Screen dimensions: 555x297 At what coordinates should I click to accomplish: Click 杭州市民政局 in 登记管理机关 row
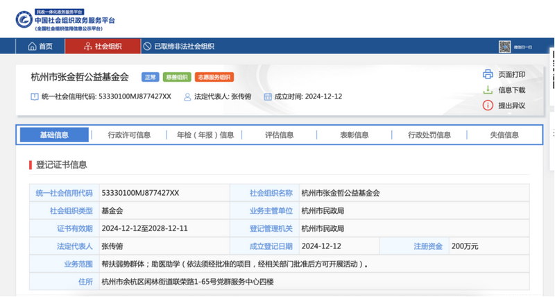click(x=323, y=228)
